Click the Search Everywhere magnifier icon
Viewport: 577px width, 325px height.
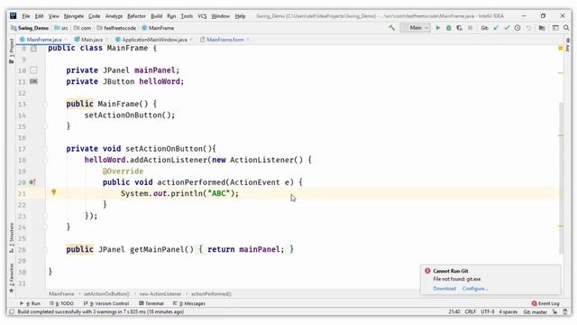(x=566, y=28)
